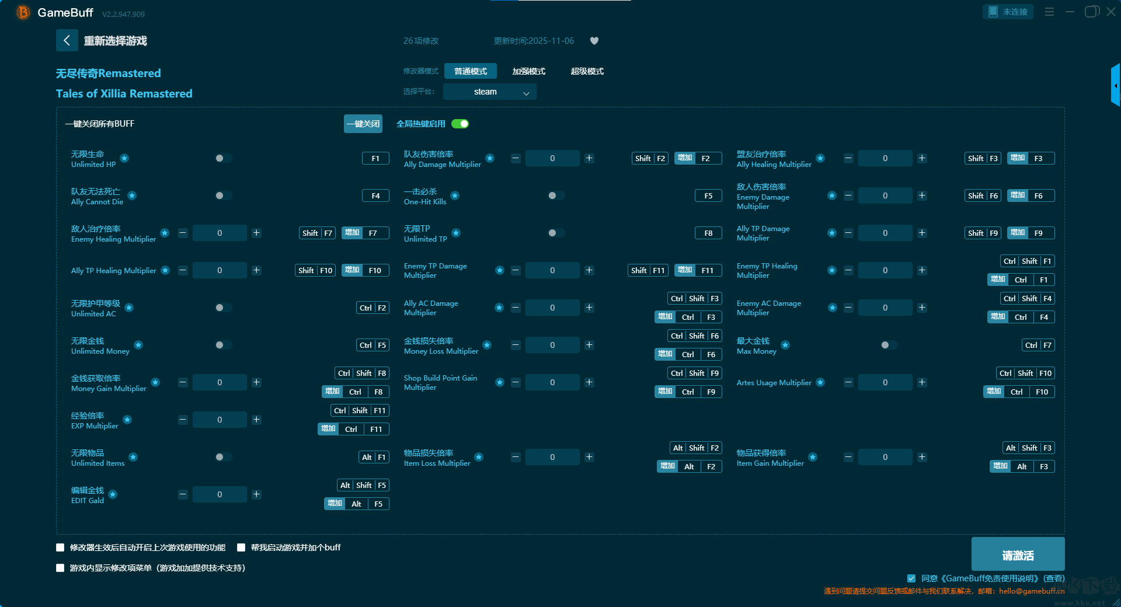Click star icon beside Ally Healing Multiplier

[820, 158]
